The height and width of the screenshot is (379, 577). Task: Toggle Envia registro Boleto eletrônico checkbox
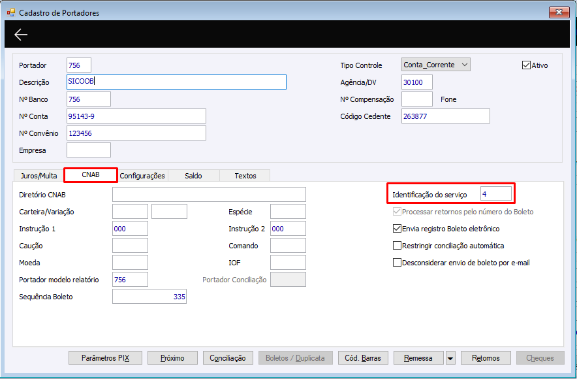click(397, 229)
